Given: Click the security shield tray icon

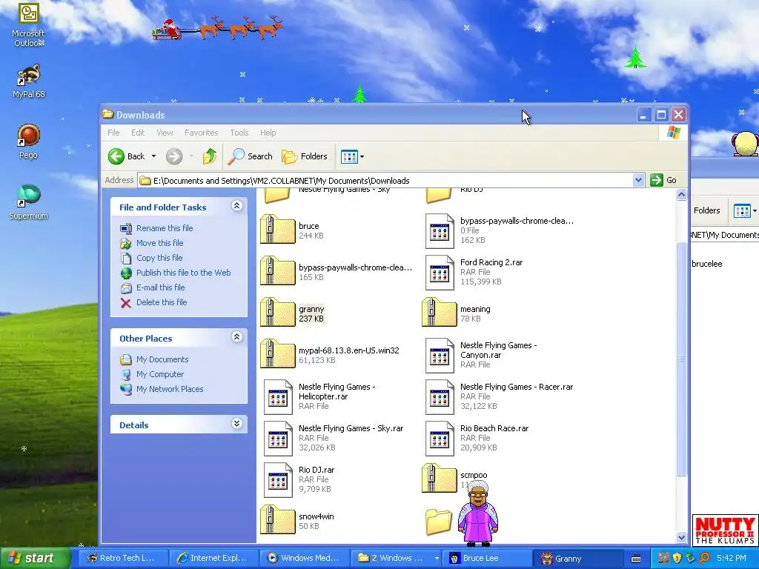Looking at the screenshot, I should (x=677, y=558).
